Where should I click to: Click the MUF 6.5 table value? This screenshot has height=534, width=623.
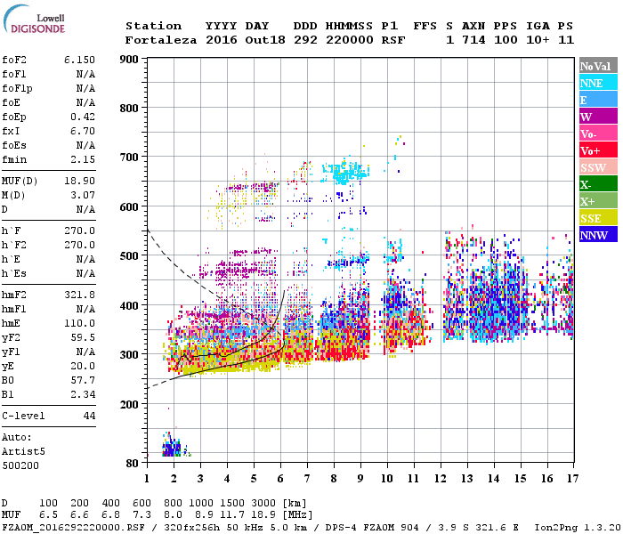pos(48,515)
